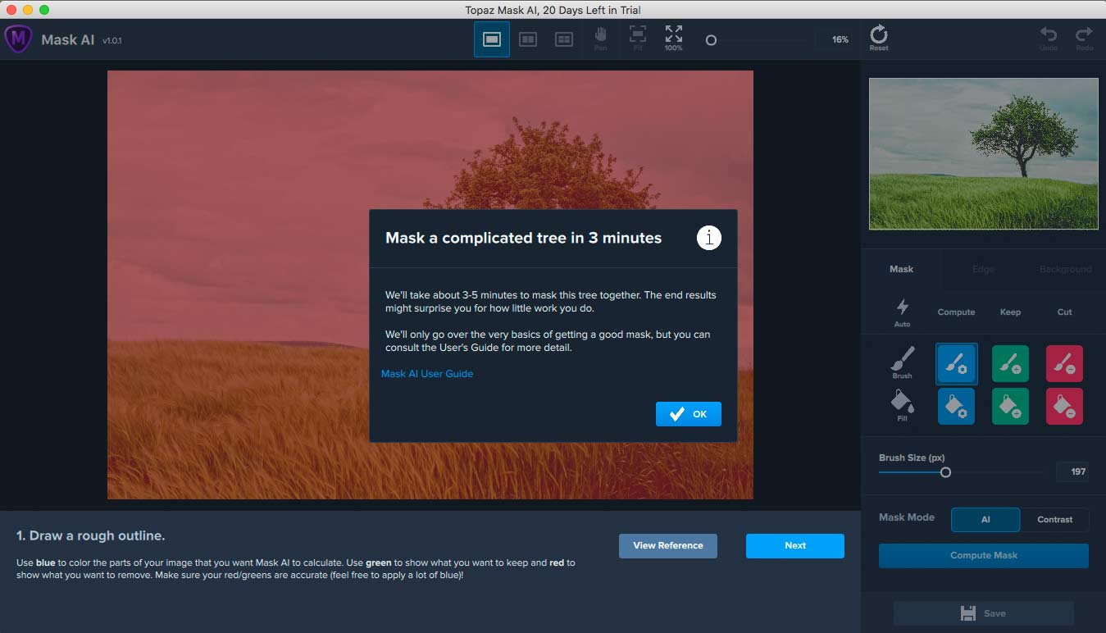Click the version text 'v1.0.1'

112,40
